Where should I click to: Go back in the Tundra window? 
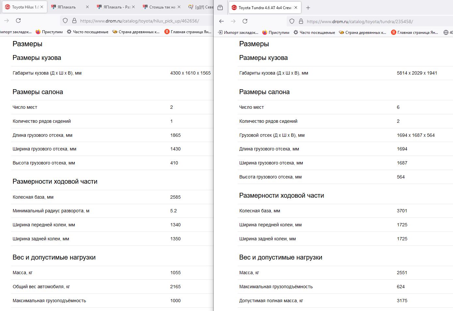tap(221, 21)
